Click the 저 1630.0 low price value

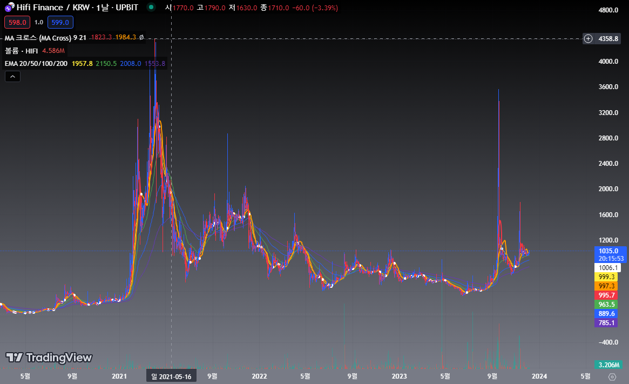[x=243, y=8]
